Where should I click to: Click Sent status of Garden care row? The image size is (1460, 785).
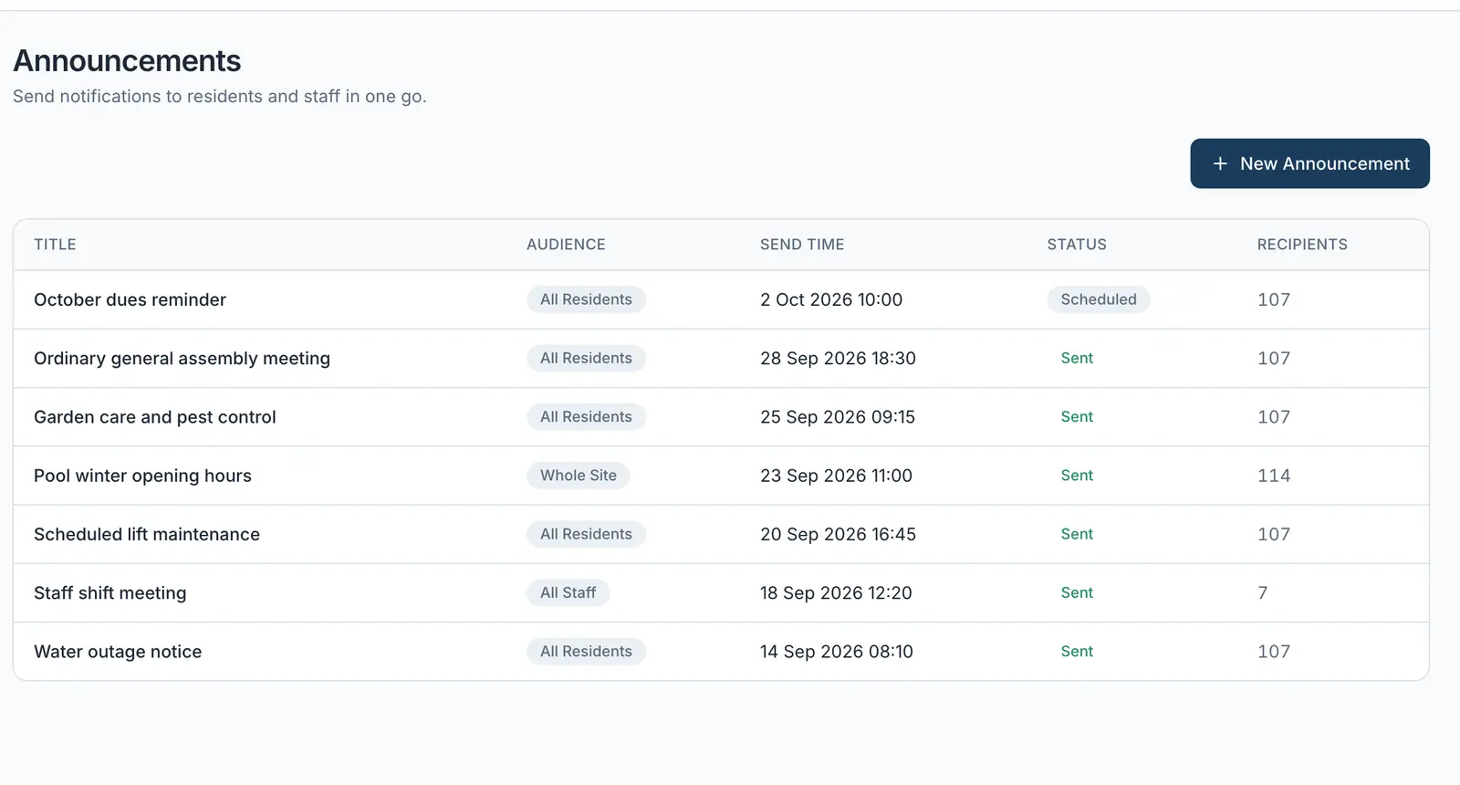[1077, 417]
